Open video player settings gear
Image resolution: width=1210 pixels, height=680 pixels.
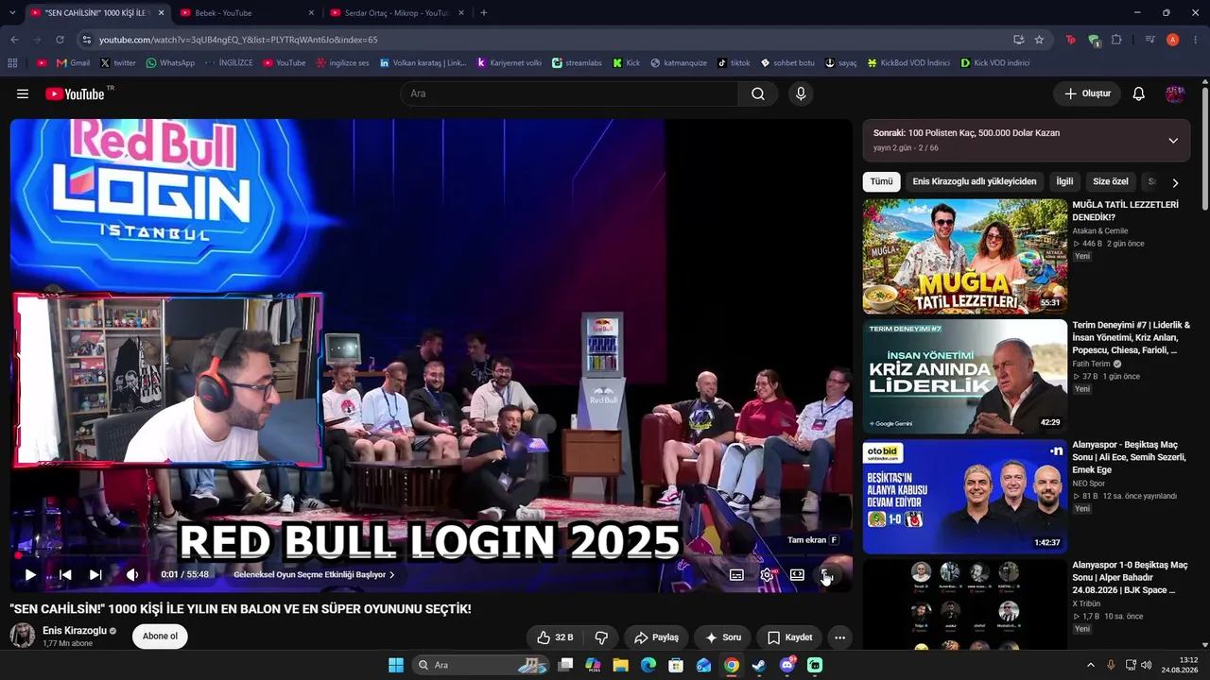[767, 574]
